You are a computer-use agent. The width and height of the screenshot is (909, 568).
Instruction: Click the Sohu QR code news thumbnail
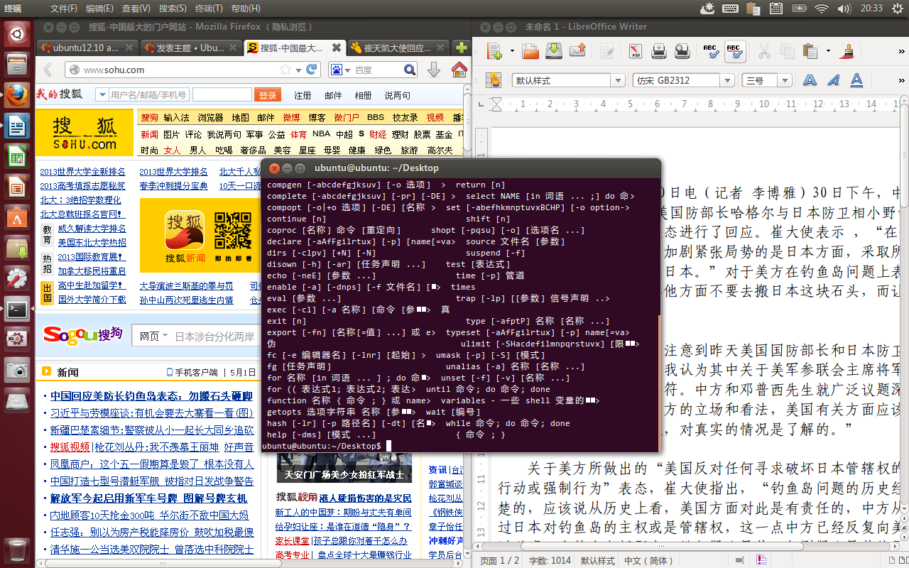point(232,231)
